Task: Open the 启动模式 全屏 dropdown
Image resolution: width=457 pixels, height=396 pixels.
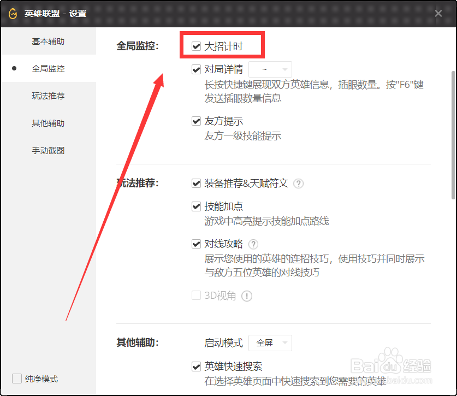Action: [270, 343]
